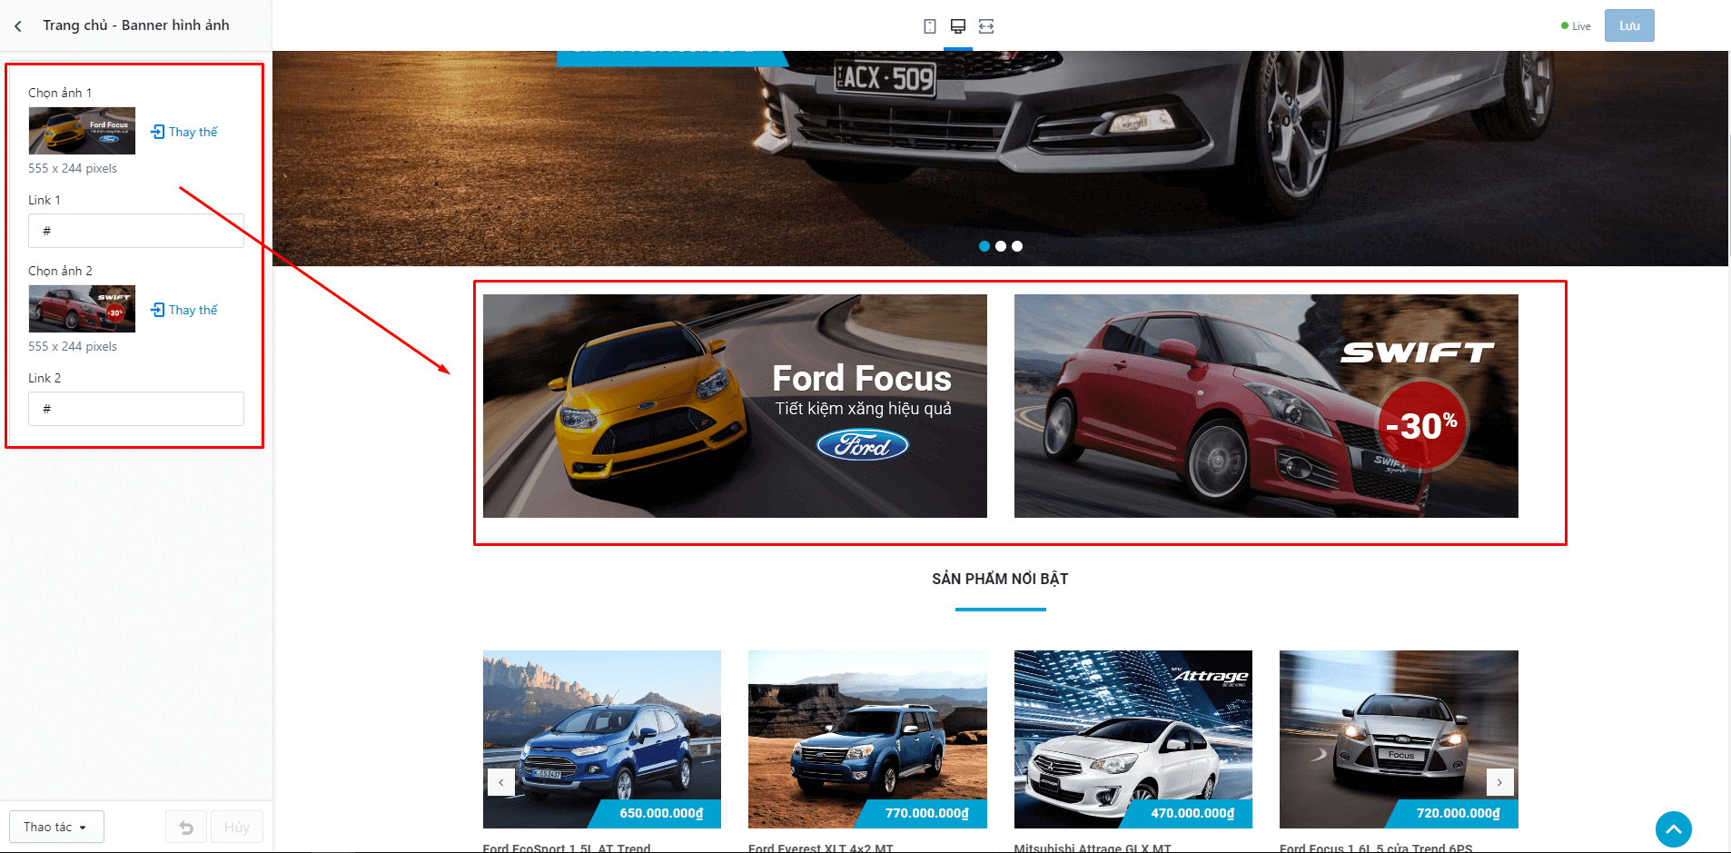Focus the Link 2 input field
Viewport: 1731px width, 853px height.
click(136, 409)
